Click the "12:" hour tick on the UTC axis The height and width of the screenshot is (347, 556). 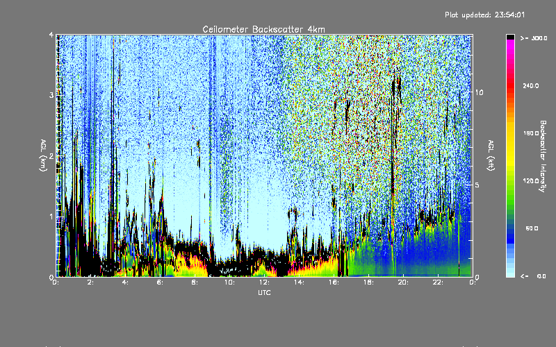coord(264,282)
